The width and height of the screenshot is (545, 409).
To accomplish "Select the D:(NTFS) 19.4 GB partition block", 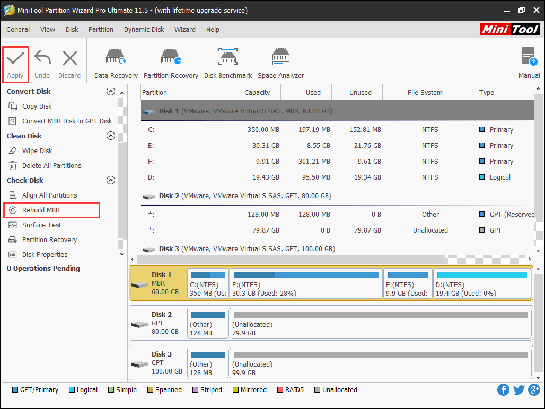I will coord(482,283).
